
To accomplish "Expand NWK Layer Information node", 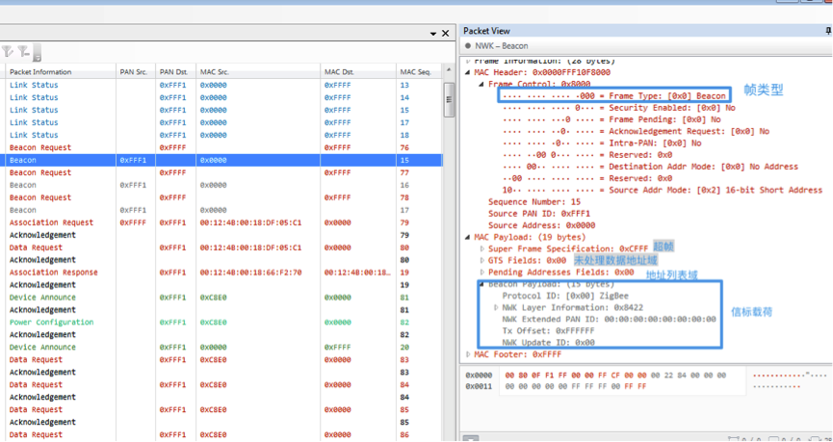I will (x=495, y=308).
